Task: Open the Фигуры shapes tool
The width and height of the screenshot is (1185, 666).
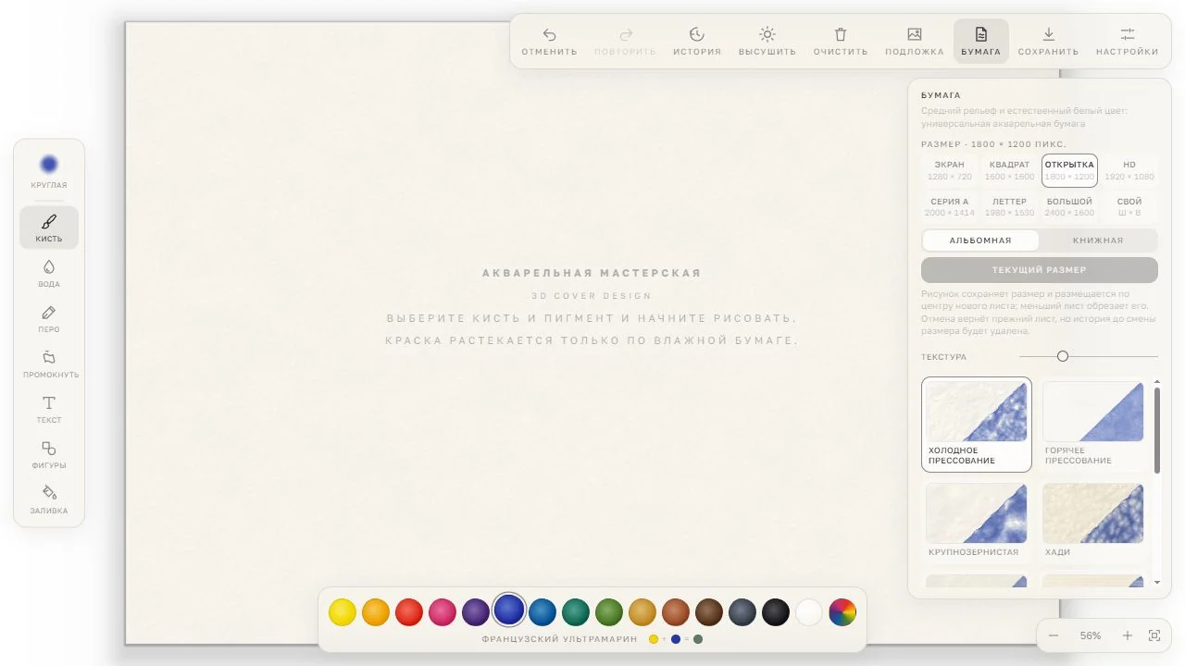Action: (x=49, y=454)
